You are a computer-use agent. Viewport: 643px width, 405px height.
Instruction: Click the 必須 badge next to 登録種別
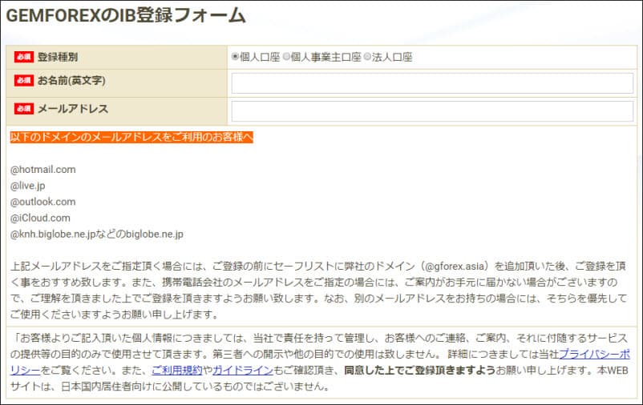tap(24, 57)
